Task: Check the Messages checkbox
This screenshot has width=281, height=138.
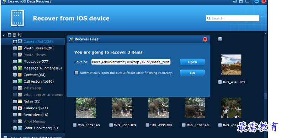Action: coord(15,61)
